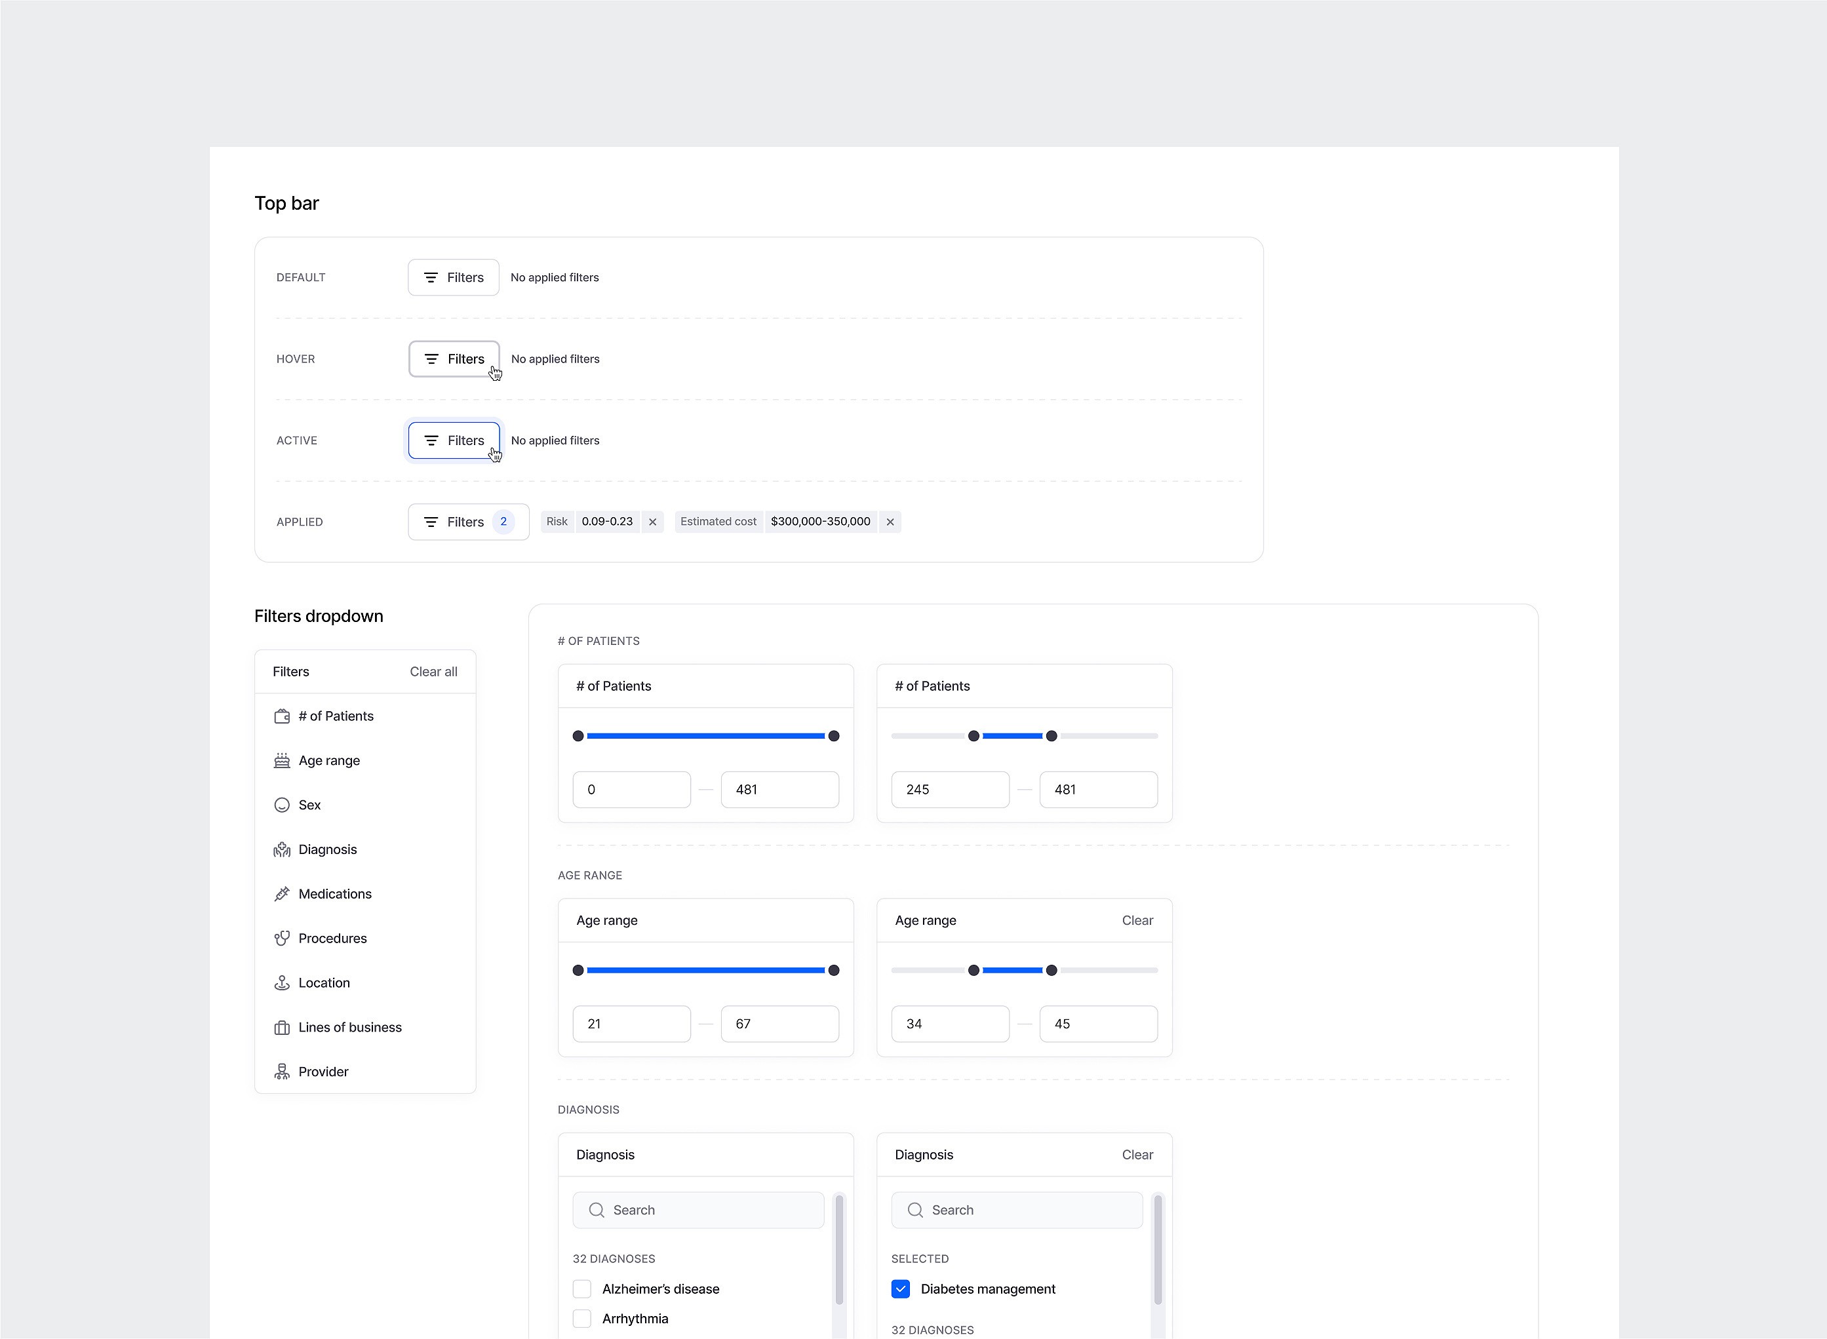Remove the Risk 0.09-0.23 applied filter
1827x1339 pixels.
tap(651, 522)
